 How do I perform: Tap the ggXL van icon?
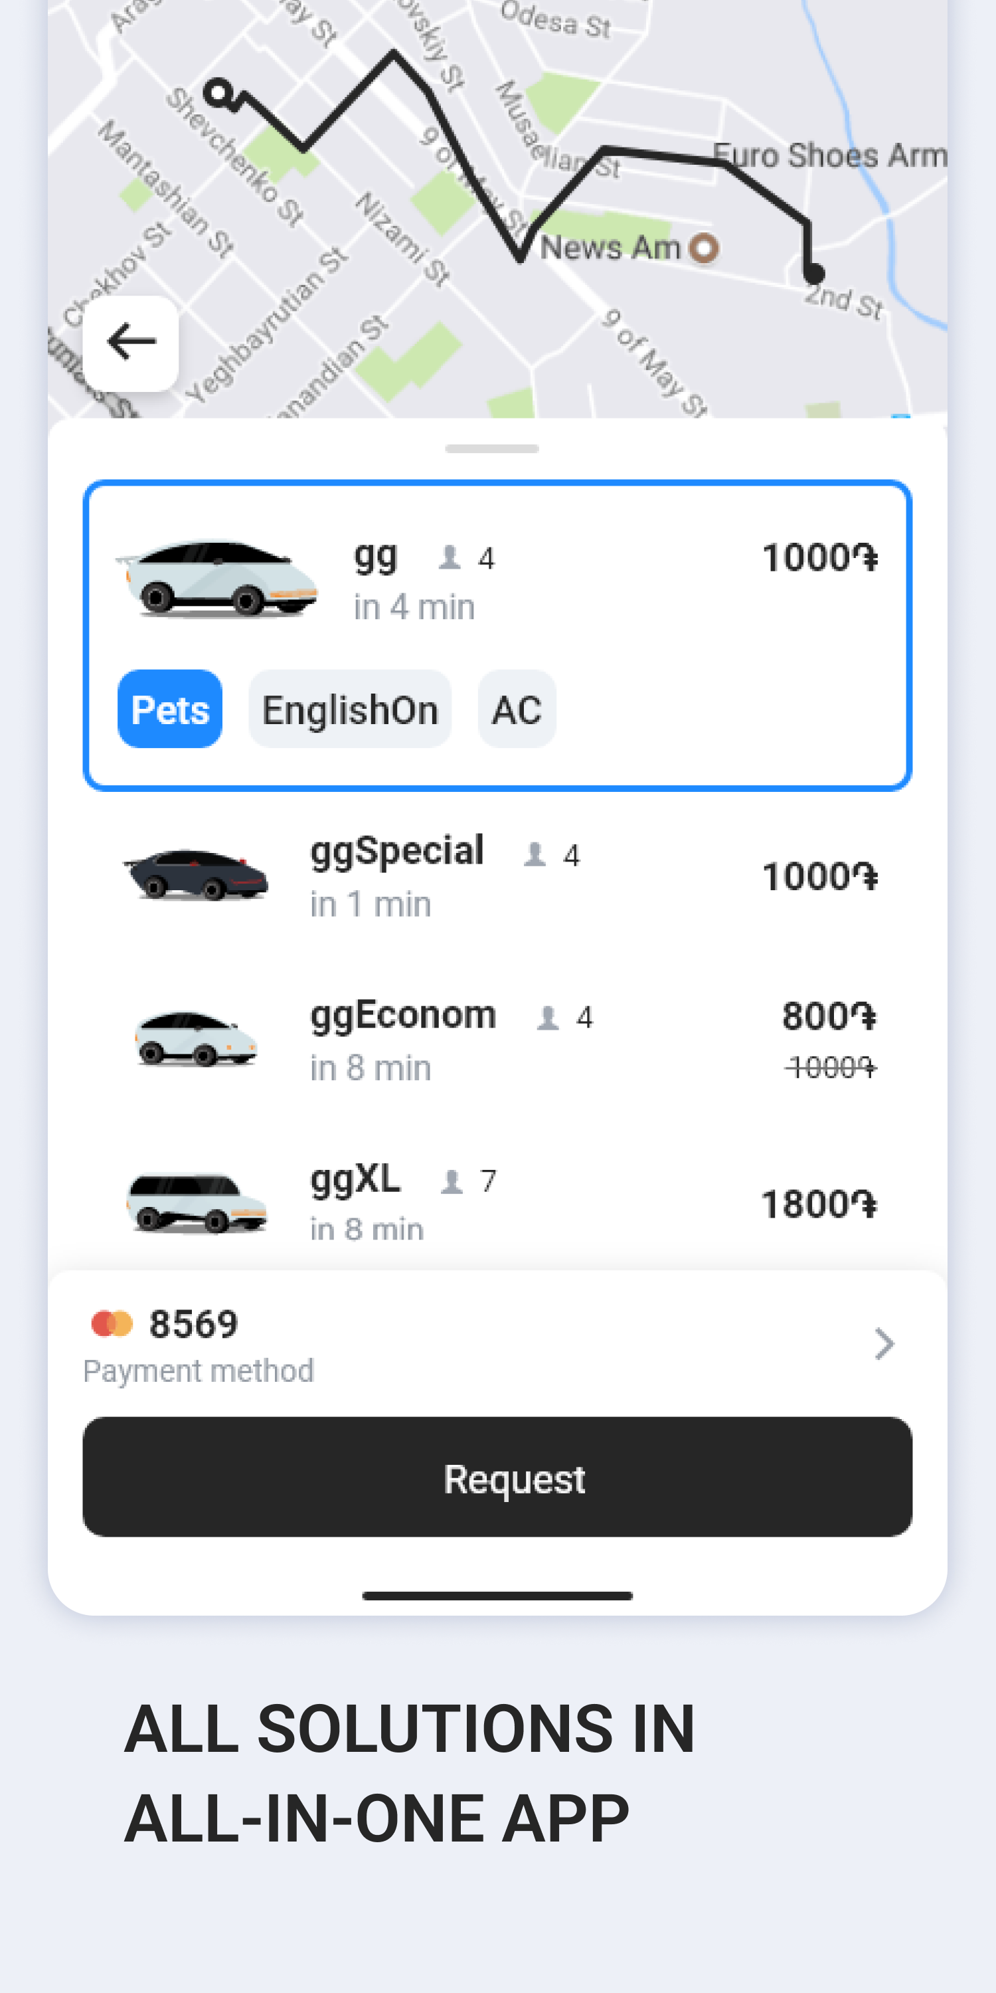pyautogui.click(x=197, y=1200)
